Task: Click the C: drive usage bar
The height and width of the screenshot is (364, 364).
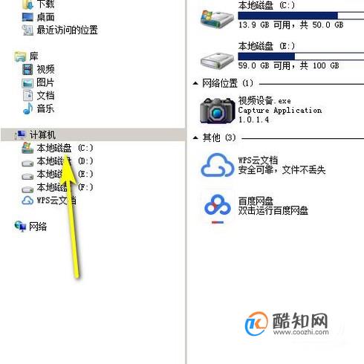Action: (301, 16)
